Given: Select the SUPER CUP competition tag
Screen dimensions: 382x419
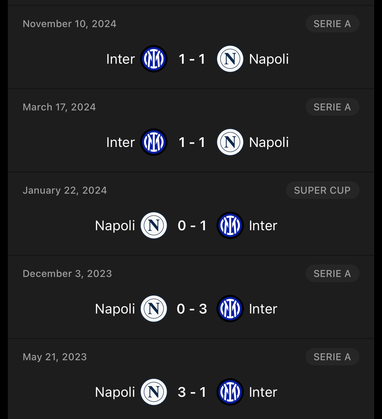Looking at the screenshot, I should [x=323, y=190].
